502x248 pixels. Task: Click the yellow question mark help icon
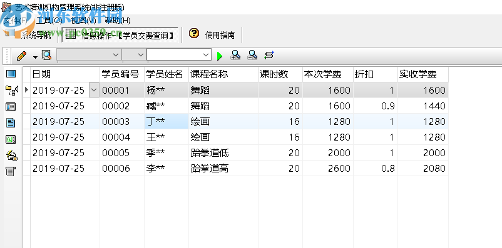pos(193,33)
